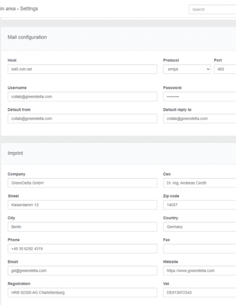Edit the Default from email field

(x=83, y=119)
